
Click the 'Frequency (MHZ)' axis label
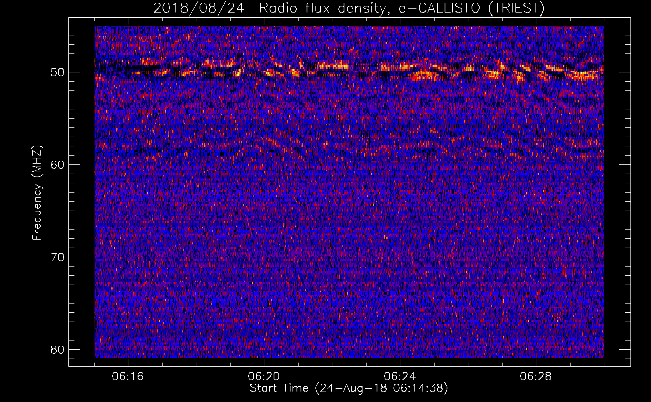[37, 193]
